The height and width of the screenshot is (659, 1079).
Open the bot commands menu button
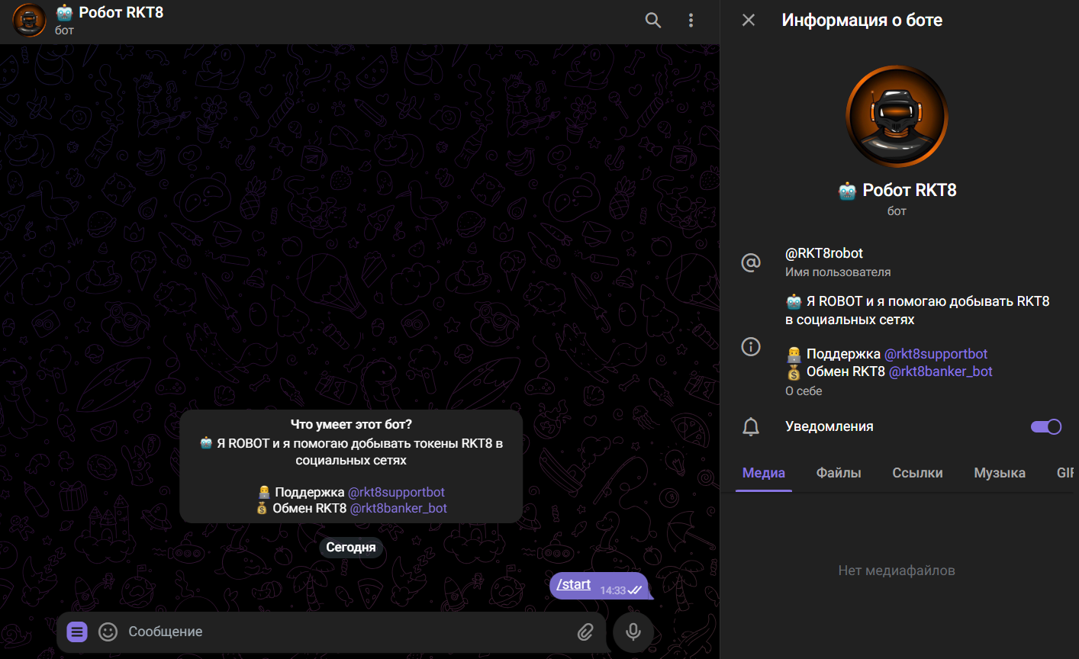pos(77,632)
